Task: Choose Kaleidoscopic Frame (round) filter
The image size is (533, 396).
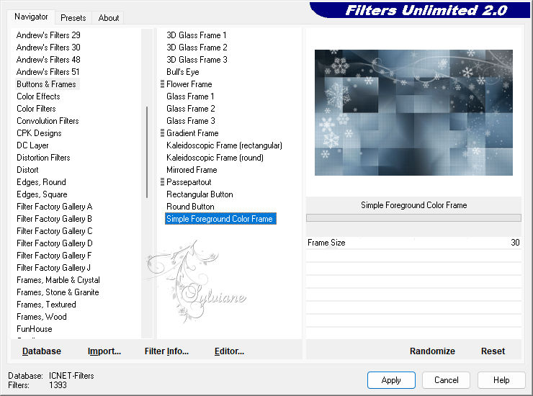Action: tap(215, 158)
